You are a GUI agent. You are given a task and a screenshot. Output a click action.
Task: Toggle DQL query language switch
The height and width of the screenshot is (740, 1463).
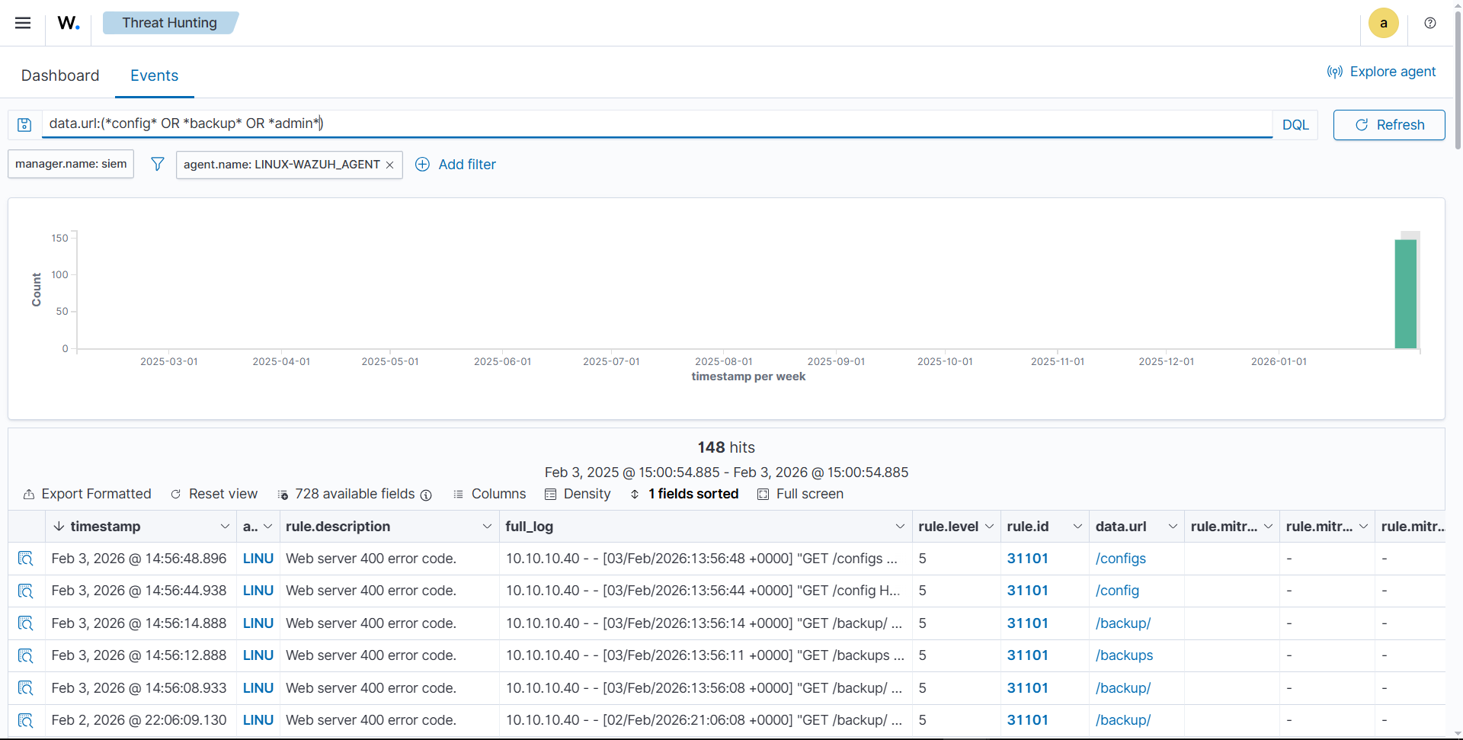[1295, 125]
